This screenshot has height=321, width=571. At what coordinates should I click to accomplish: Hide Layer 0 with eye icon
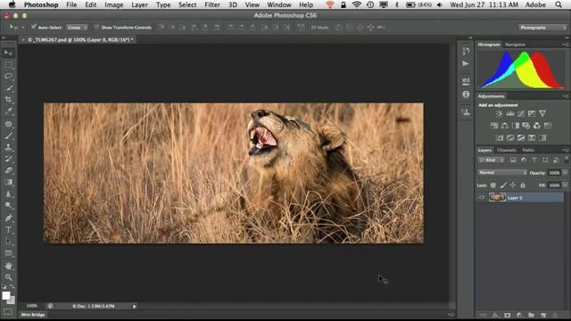point(482,197)
